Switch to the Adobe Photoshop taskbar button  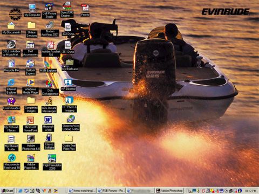169,191
